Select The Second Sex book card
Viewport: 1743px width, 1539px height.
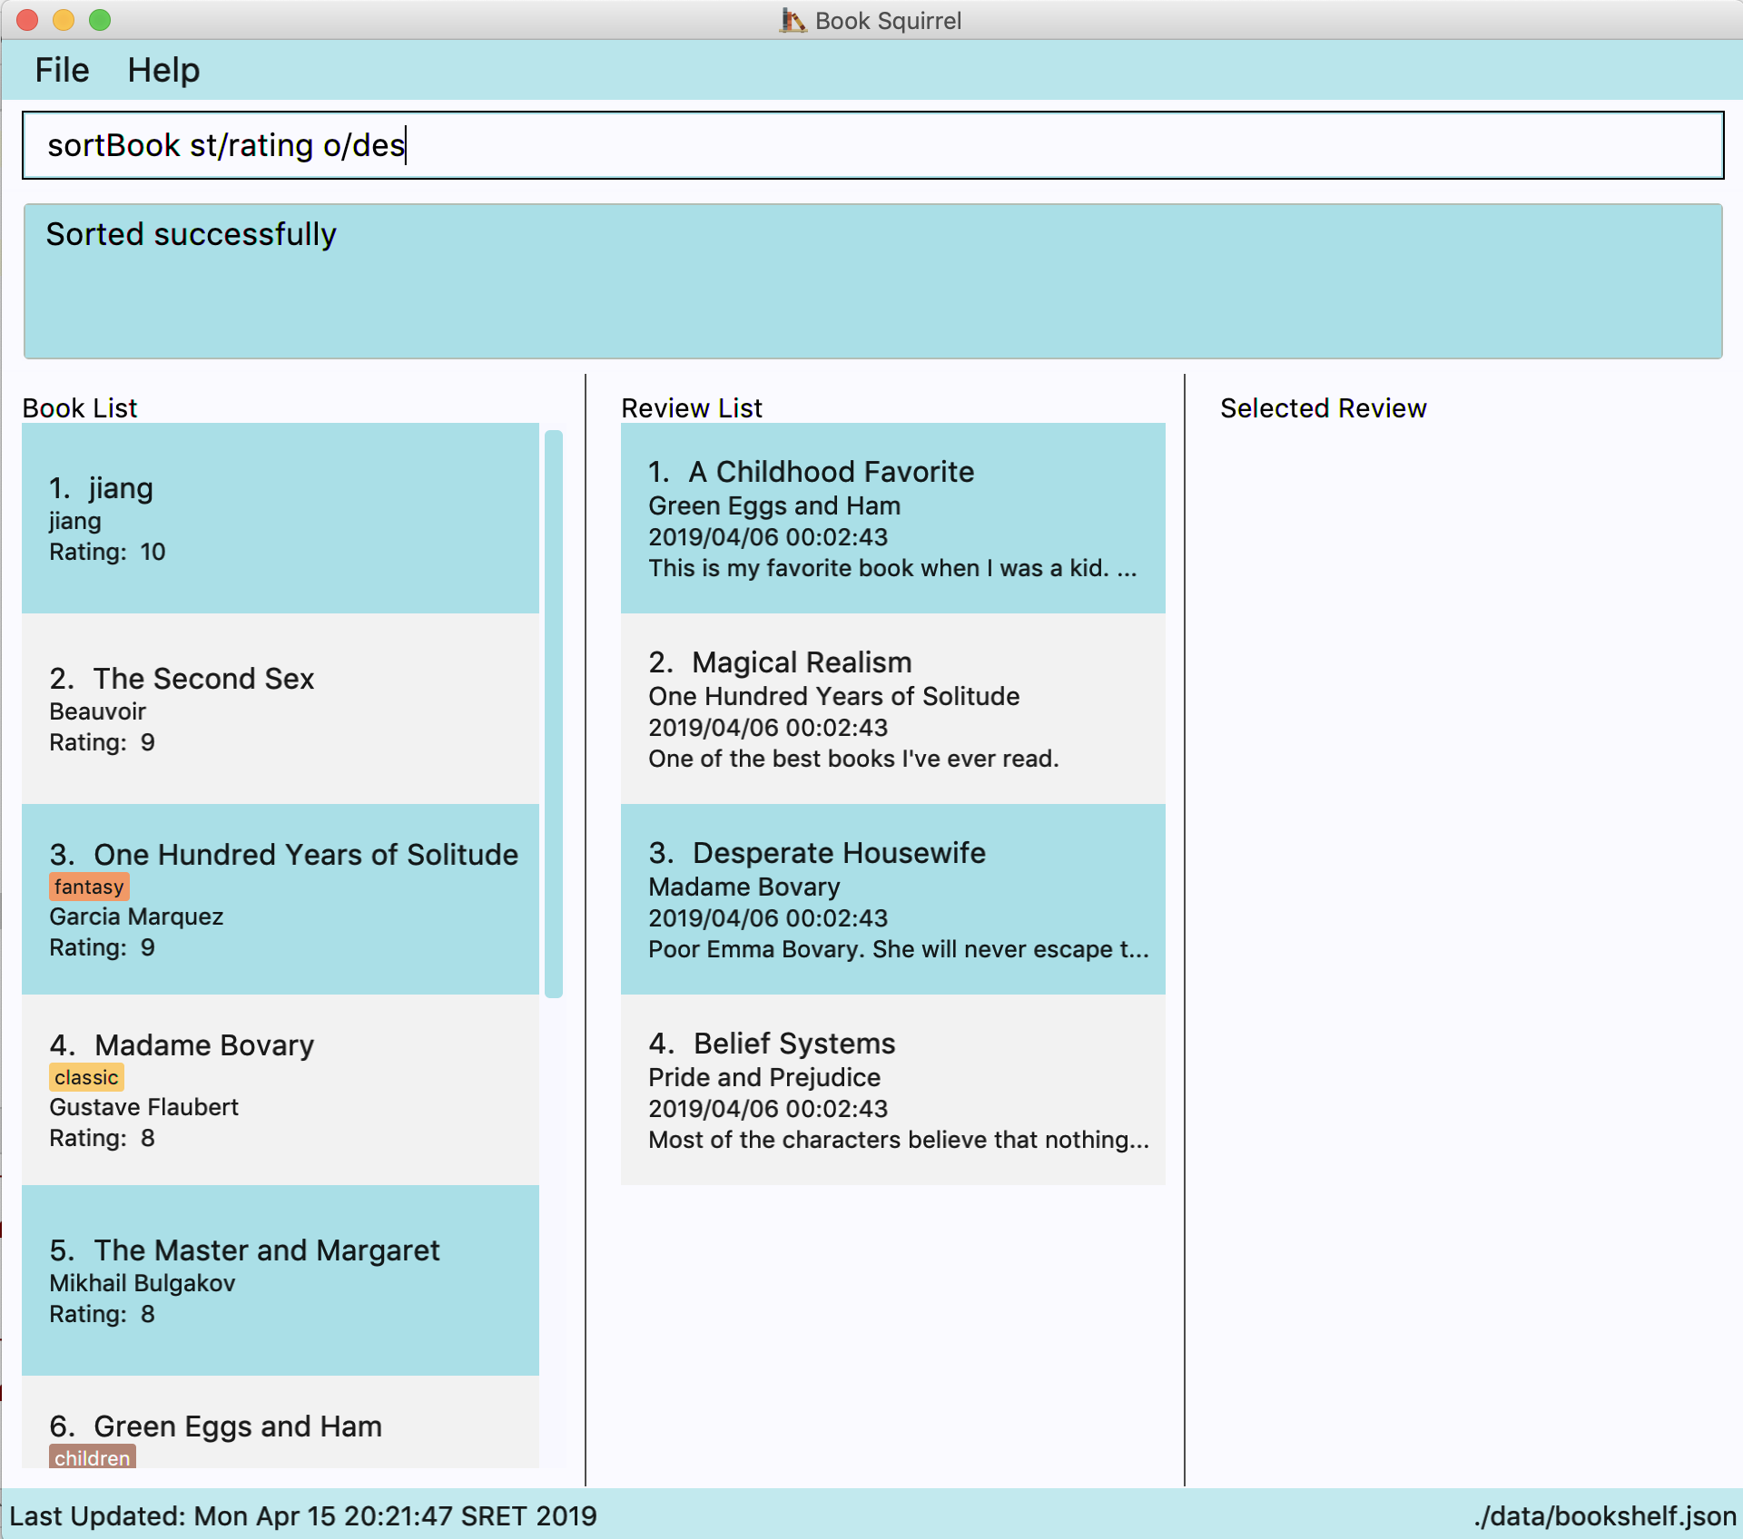coord(281,709)
